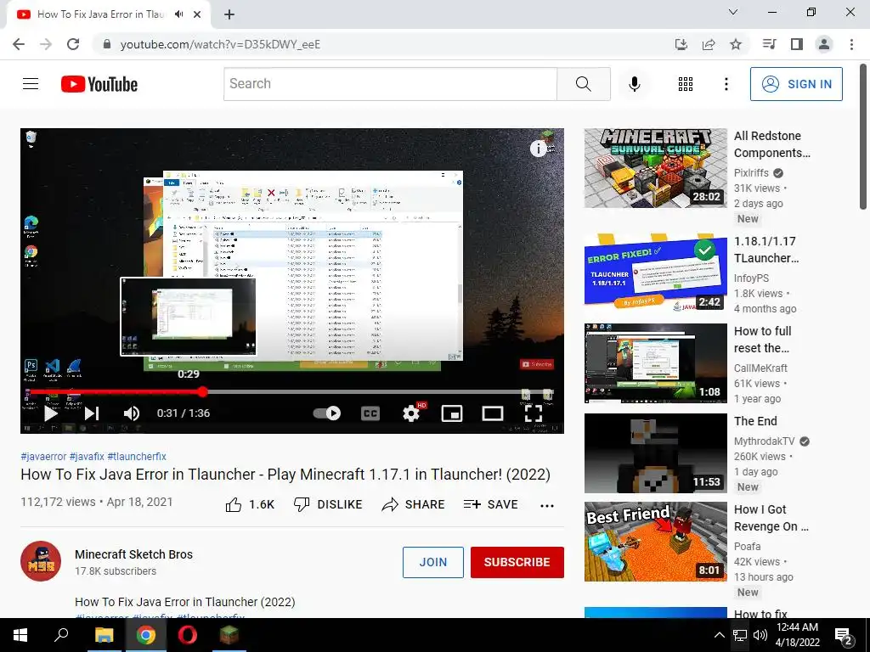Focus the YouTube search field

pos(390,84)
